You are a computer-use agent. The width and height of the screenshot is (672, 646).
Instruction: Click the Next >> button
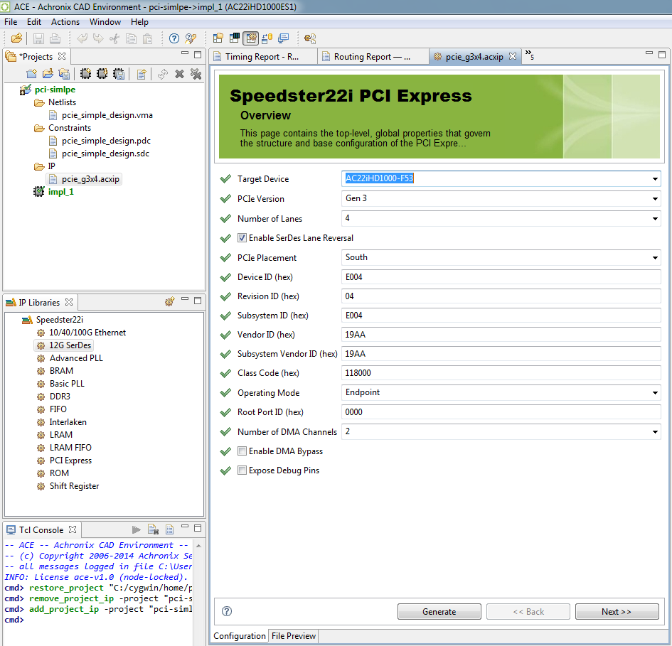[616, 612]
